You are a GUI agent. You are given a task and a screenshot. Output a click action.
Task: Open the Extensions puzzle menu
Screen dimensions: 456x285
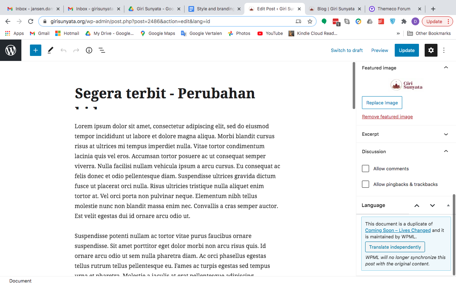[x=404, y=21]
